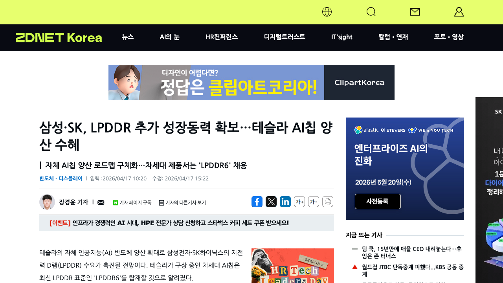Screen dimensions: 503x283
Task: Select the 입력 :2026/04/17 10:20 timestamp
Action: 118,178
